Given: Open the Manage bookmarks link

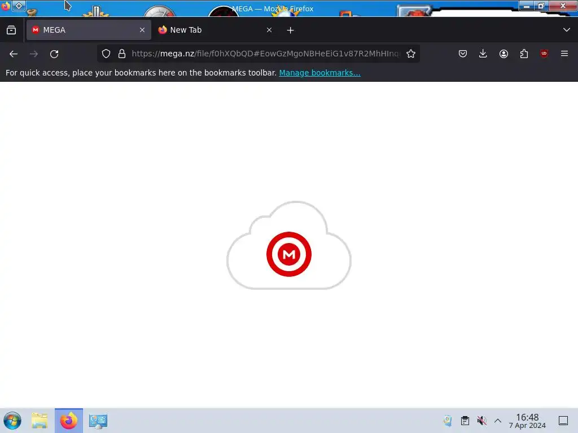Looking at the screenshot, I should (319, 73).
